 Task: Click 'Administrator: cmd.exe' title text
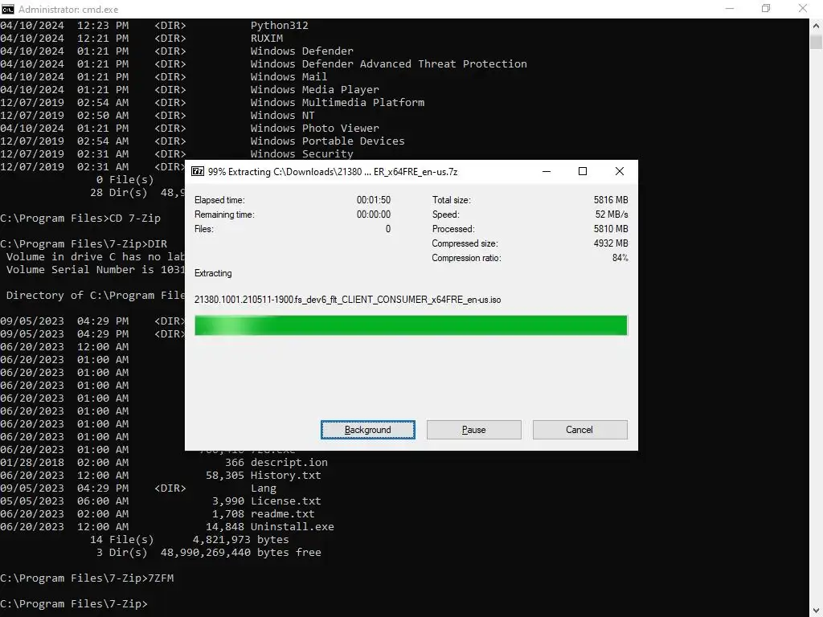coord(68,10)
